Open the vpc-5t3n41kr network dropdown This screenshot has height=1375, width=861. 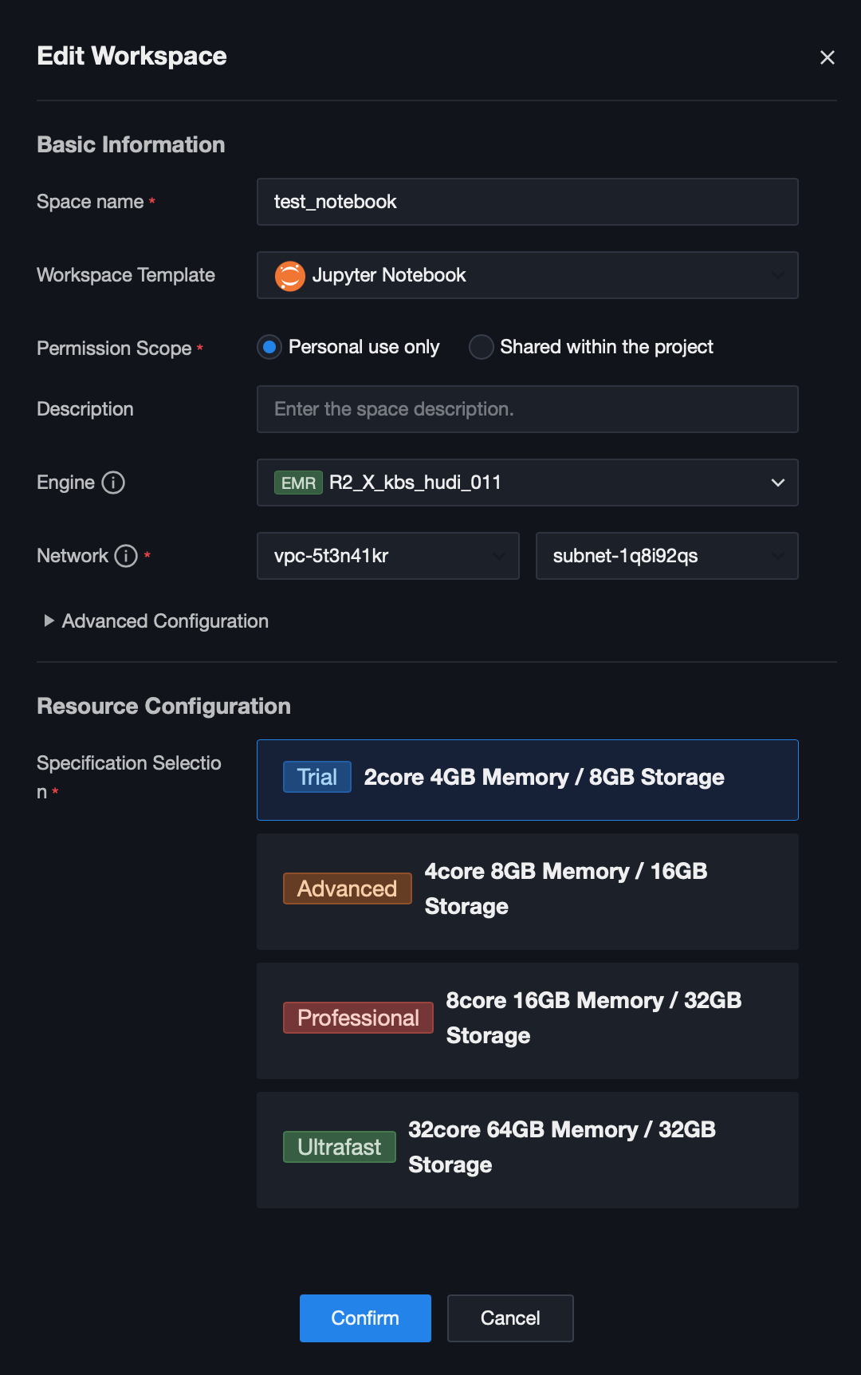[387, 556]
